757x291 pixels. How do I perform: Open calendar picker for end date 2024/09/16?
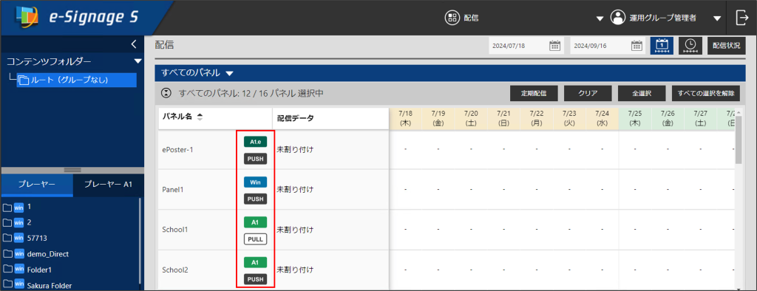(637, 46)
